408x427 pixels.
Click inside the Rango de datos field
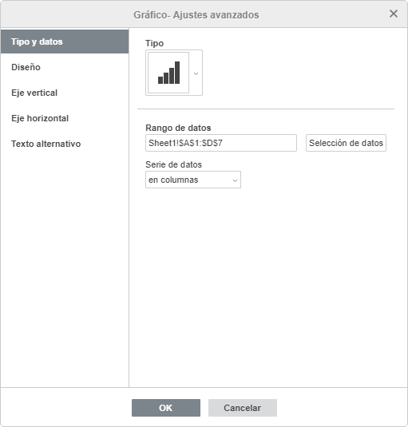(x=221, y=143)
